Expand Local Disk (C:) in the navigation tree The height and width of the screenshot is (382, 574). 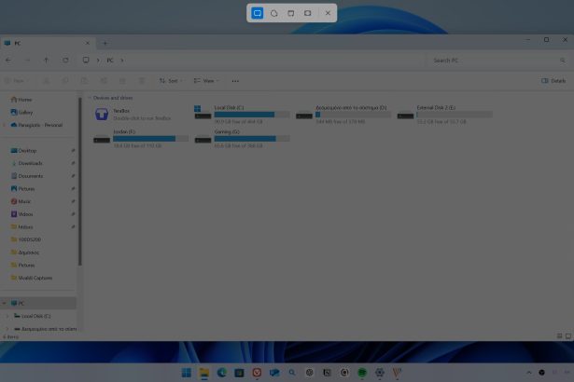pos(7,316)
